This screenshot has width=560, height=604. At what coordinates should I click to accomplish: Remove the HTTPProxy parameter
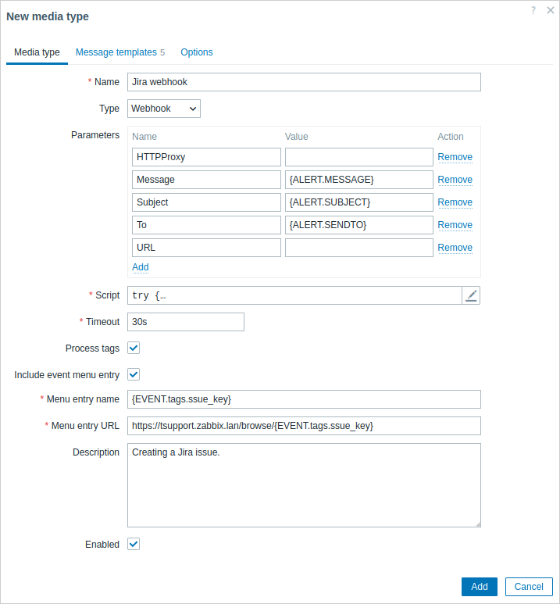point(455,157)
